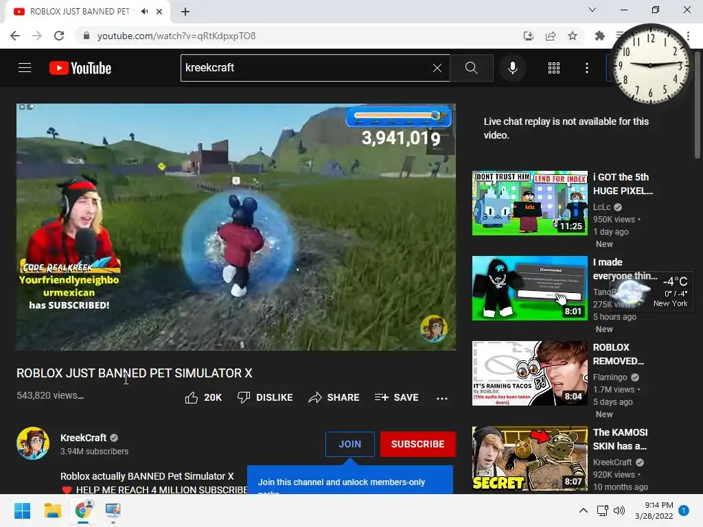Reload the YouTube page

point(59,36)
